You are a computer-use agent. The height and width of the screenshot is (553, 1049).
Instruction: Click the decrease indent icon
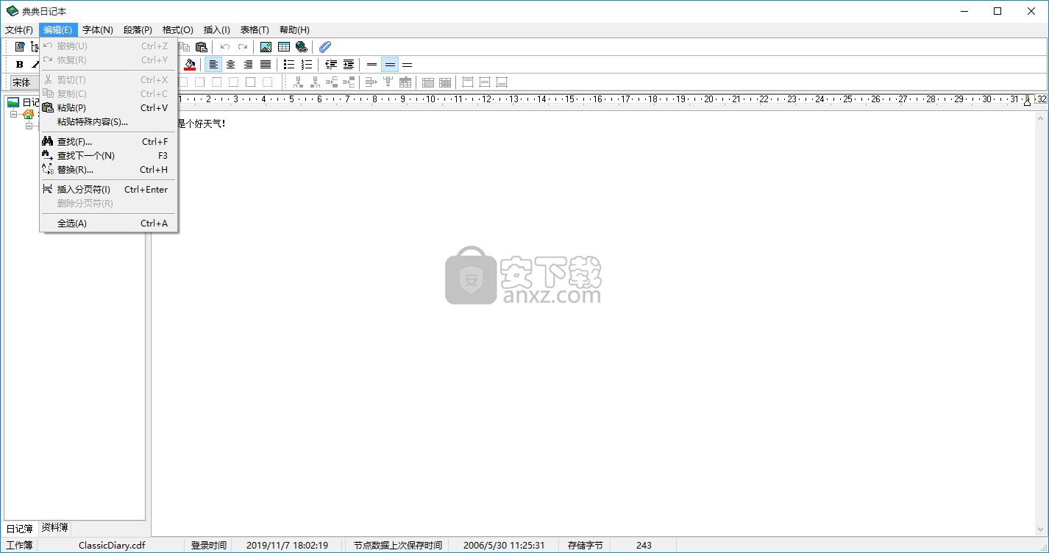click(x=331, y=64)
